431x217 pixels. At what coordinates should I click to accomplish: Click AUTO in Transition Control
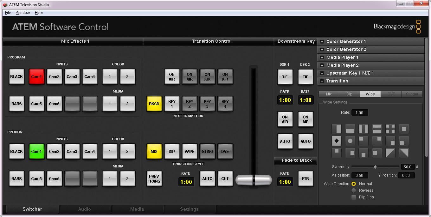pos(207,179)
